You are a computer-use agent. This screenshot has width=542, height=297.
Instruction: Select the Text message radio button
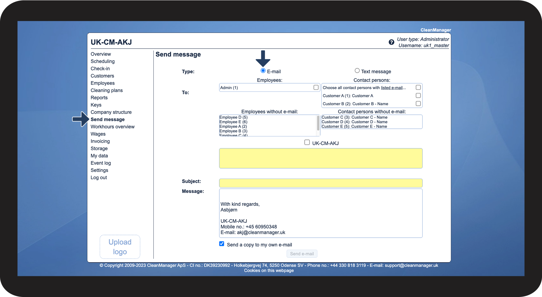click(x=357, y=71)
